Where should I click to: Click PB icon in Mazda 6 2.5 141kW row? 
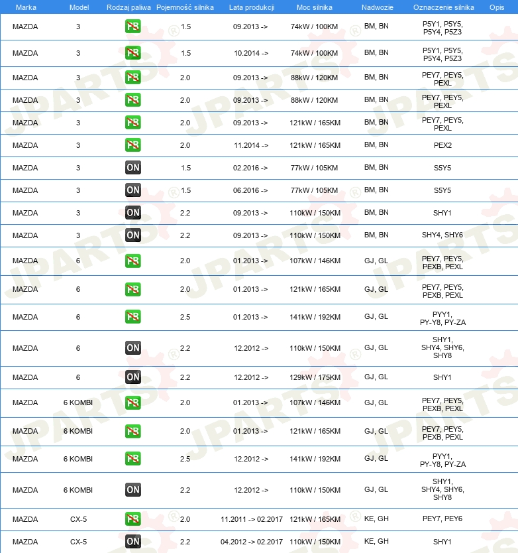pos(133,317)
